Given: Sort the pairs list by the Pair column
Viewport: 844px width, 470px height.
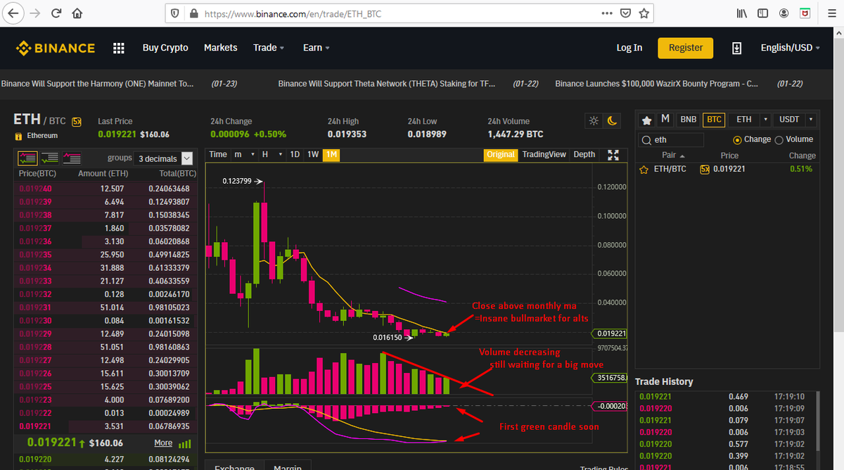Looking at the screenshot, I should click(672, 155).
